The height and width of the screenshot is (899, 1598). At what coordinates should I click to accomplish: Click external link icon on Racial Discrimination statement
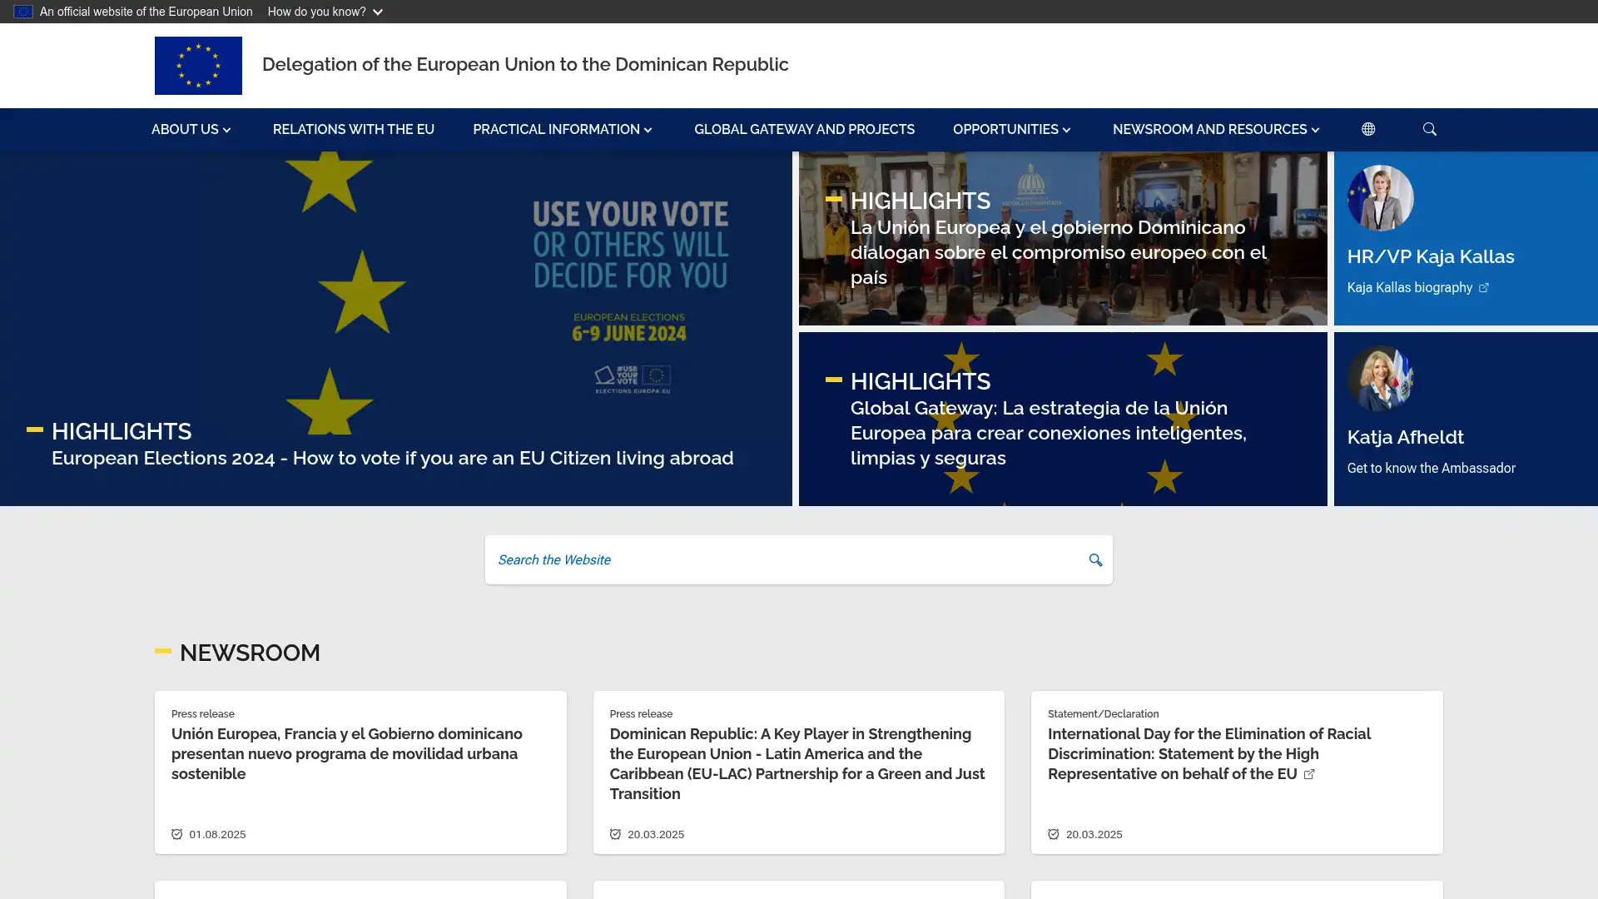point(1309,774)
